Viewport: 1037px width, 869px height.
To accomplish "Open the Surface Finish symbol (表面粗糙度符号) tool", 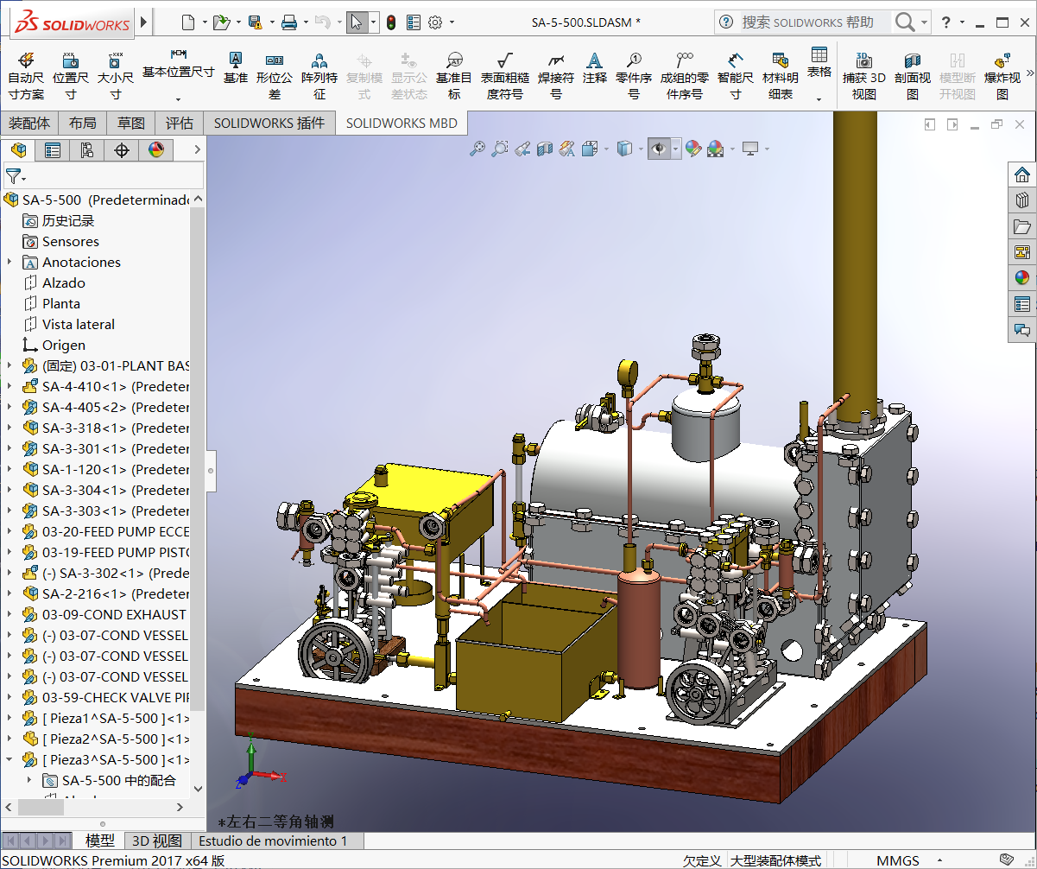I will pos(504,62).
